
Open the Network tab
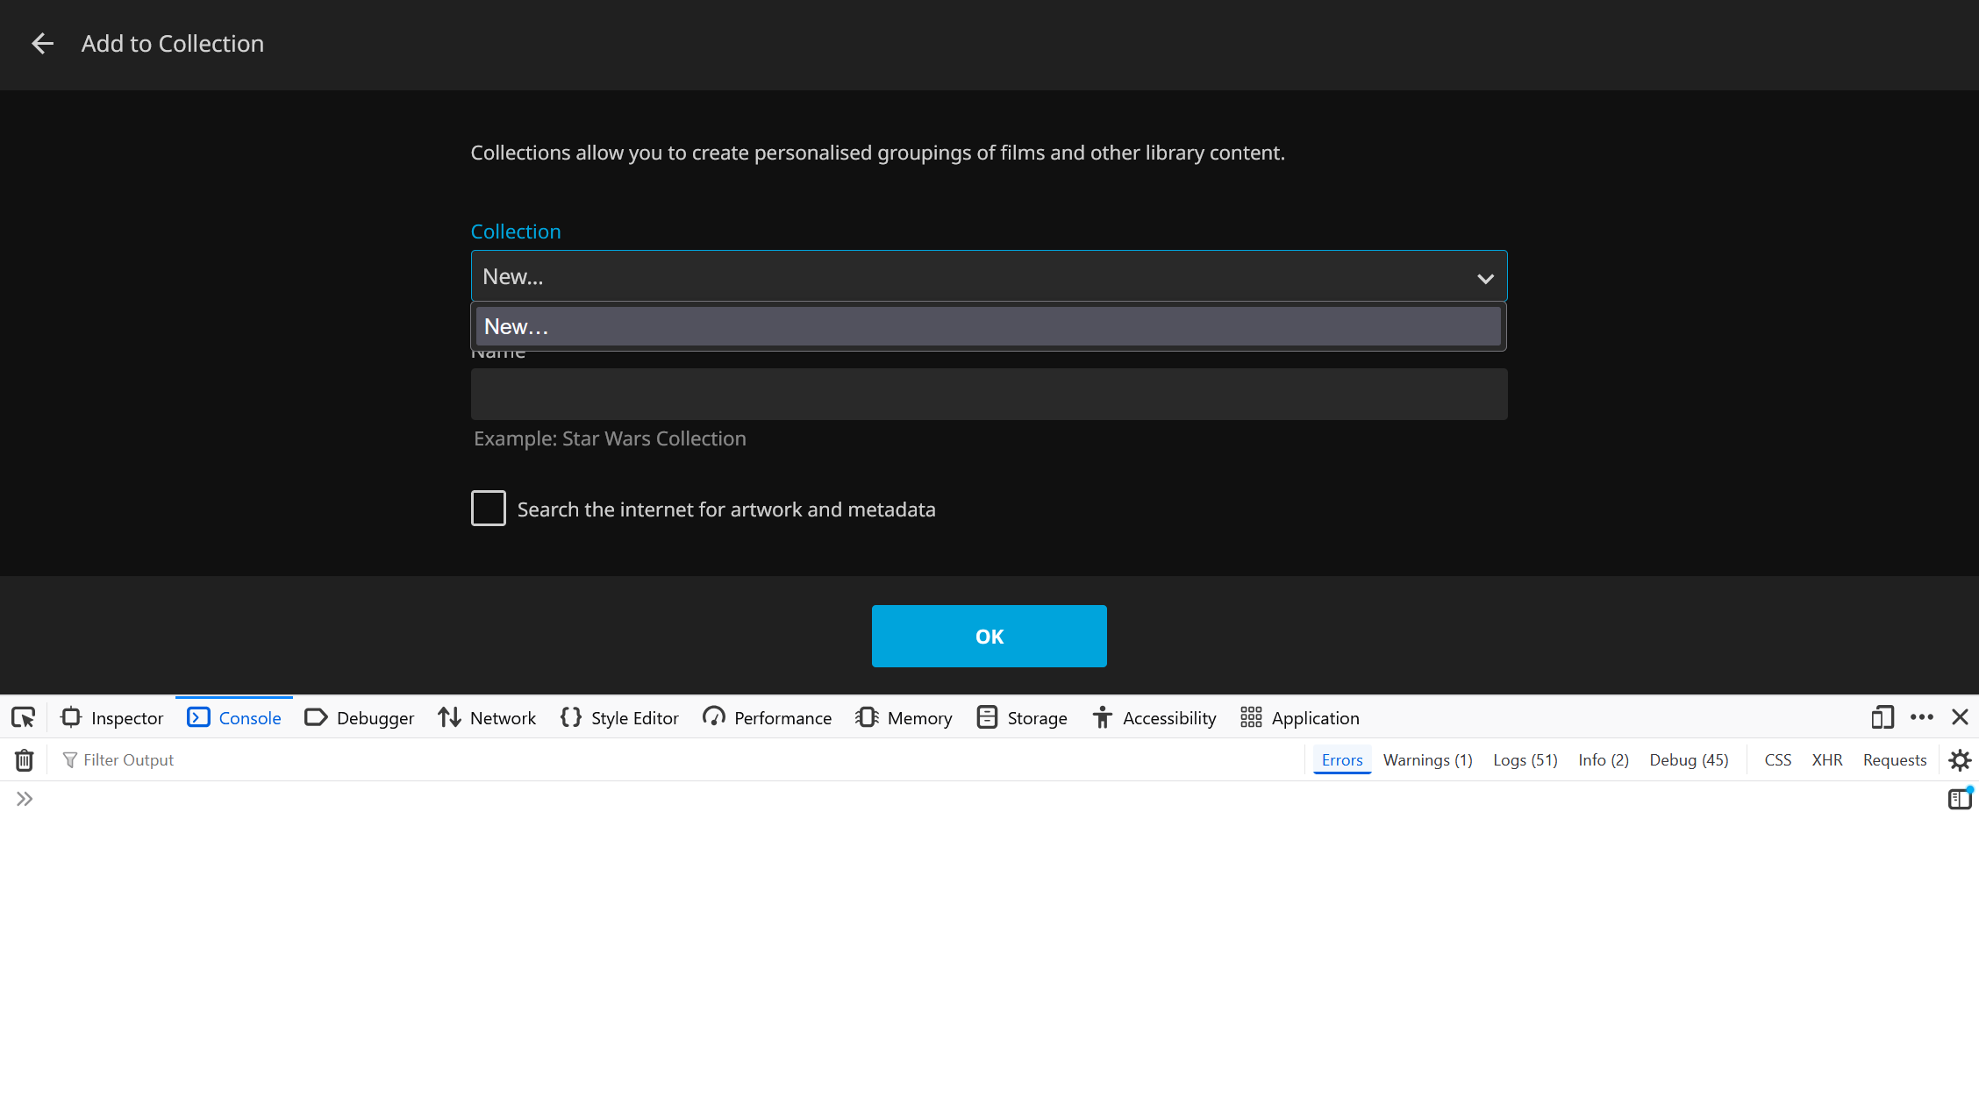[x=487, y=718]
